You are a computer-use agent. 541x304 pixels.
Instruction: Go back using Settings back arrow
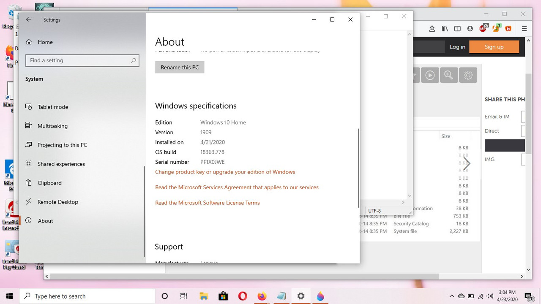click(x=28, y=19)
